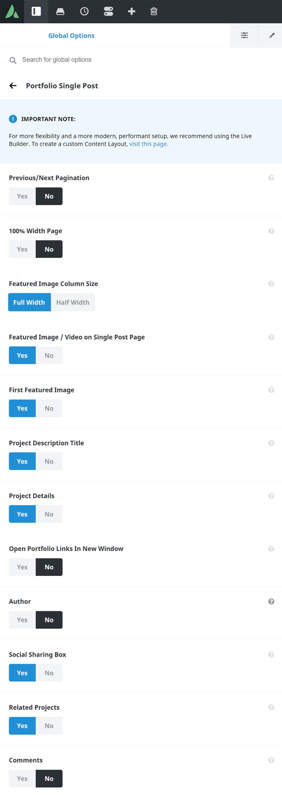Select Half Width for Featured Image Column
This screenshot has width=282, height=795.
73,302
